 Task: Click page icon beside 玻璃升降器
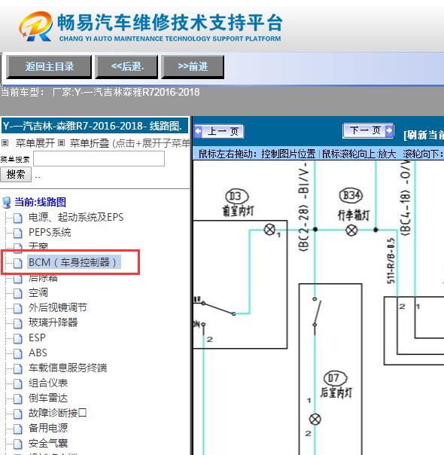tap(17, 323)
